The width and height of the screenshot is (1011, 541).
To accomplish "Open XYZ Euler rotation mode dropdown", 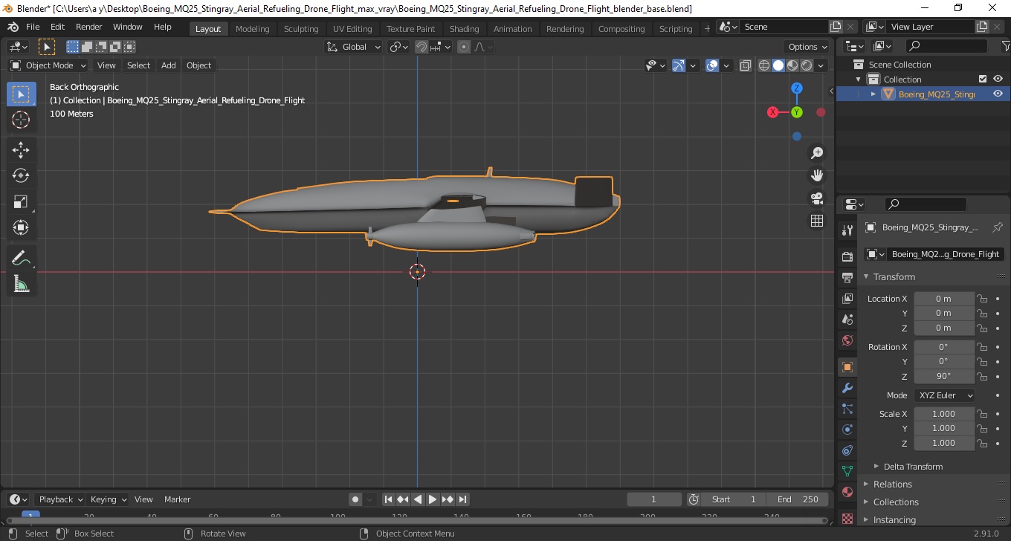I will (944, 395).
